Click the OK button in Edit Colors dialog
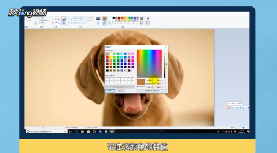277x153 pixels. [x=110, y=91]
